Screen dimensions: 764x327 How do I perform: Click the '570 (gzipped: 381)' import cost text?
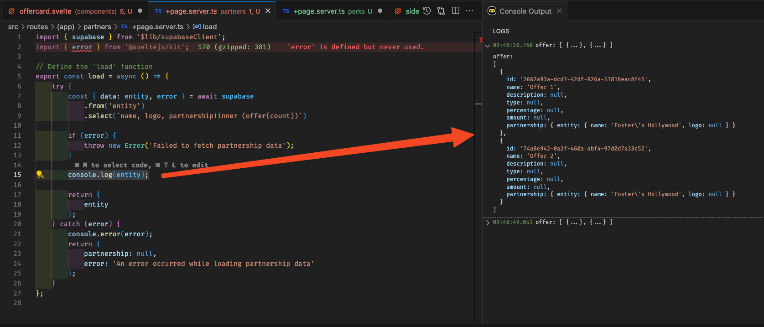(234, 47)
